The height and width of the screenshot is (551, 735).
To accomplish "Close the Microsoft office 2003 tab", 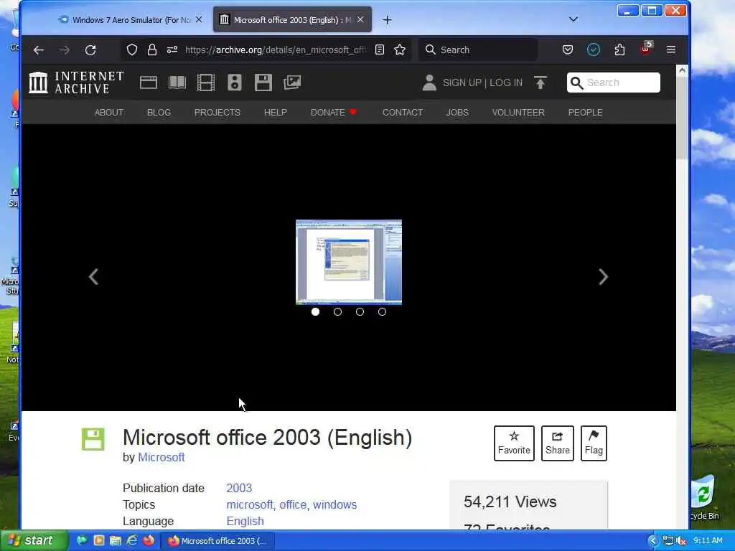I will [360, 19].
